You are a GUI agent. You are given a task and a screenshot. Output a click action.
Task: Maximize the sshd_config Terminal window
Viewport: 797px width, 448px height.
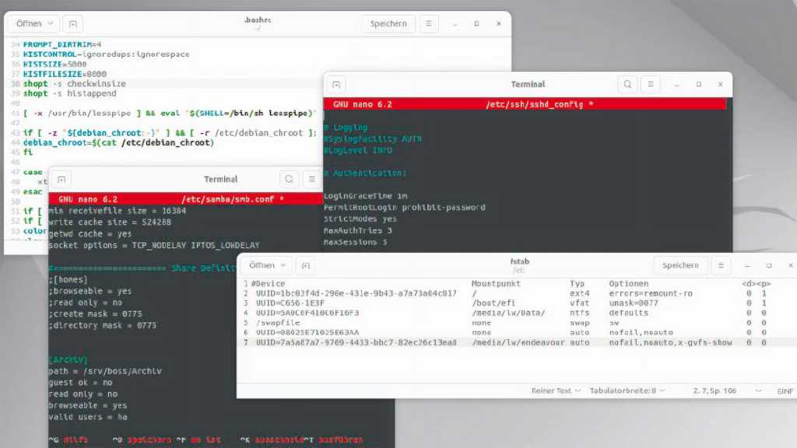tap(699, 85)
